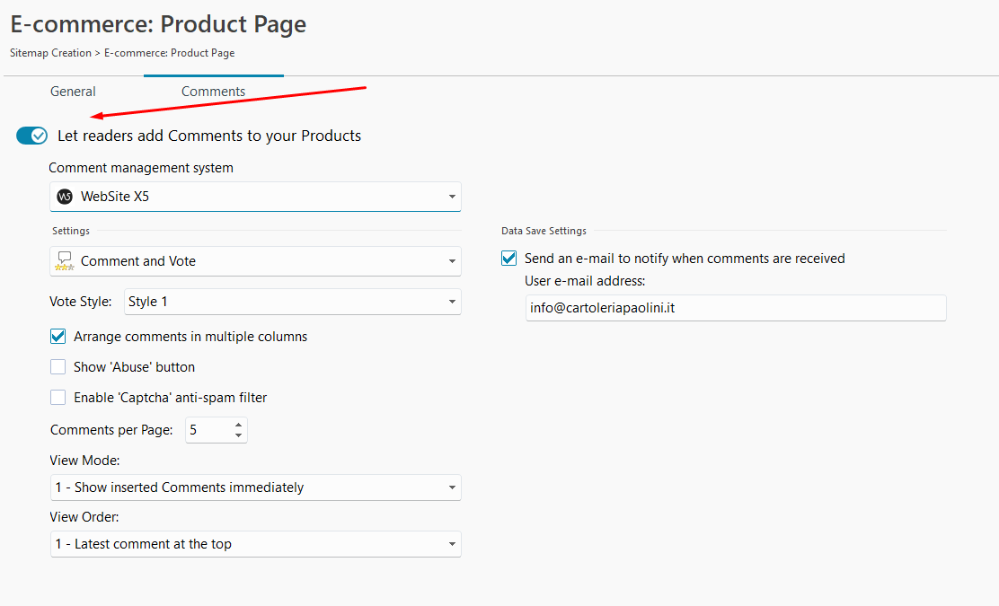Click the User e-mail address field
999x606 pixels.
pyautogui.click(x=735, y=308)
